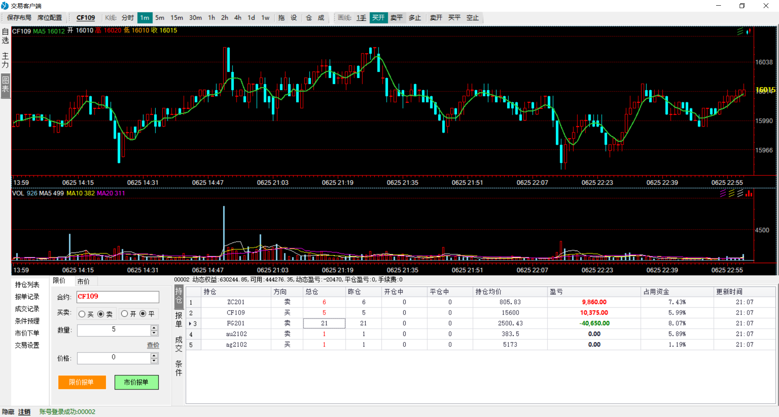Open 条件 vertical tab beside table

(x=179, y=368)
